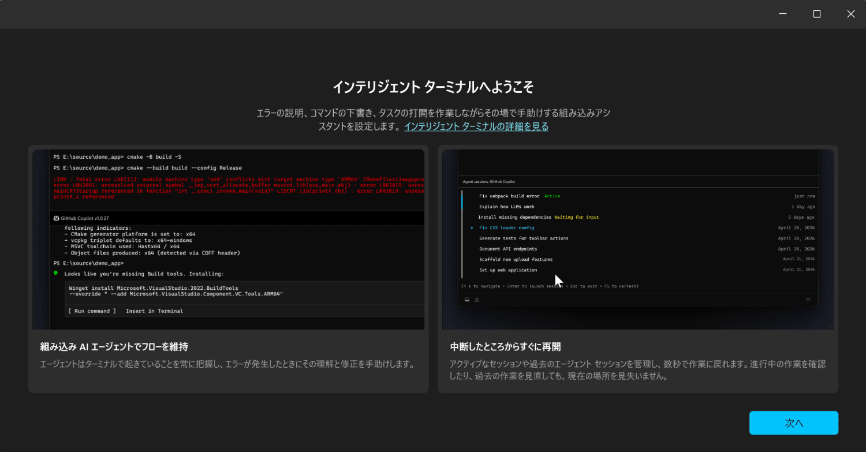Image resolution: width=866 pixels, height=452 pixels.
Task: Click the list menu icon in preview footer
Action: (x=808, y=300)
